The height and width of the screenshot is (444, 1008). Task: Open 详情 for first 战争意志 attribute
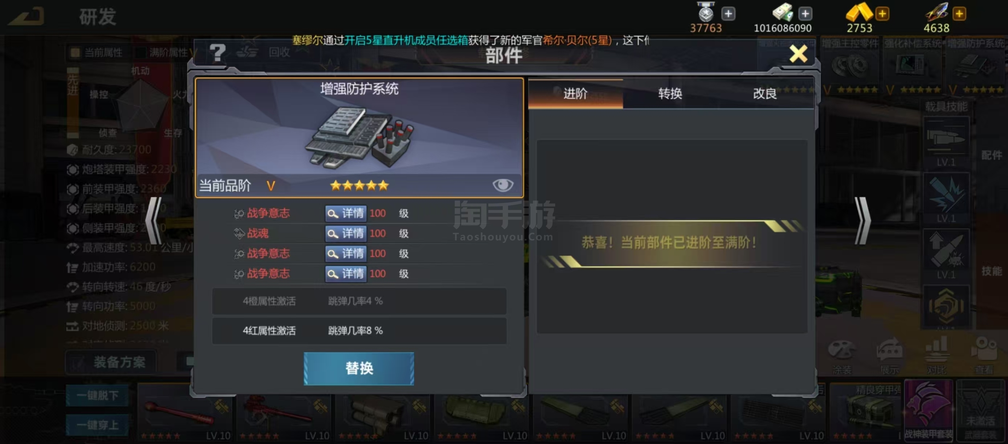[346, 214]
